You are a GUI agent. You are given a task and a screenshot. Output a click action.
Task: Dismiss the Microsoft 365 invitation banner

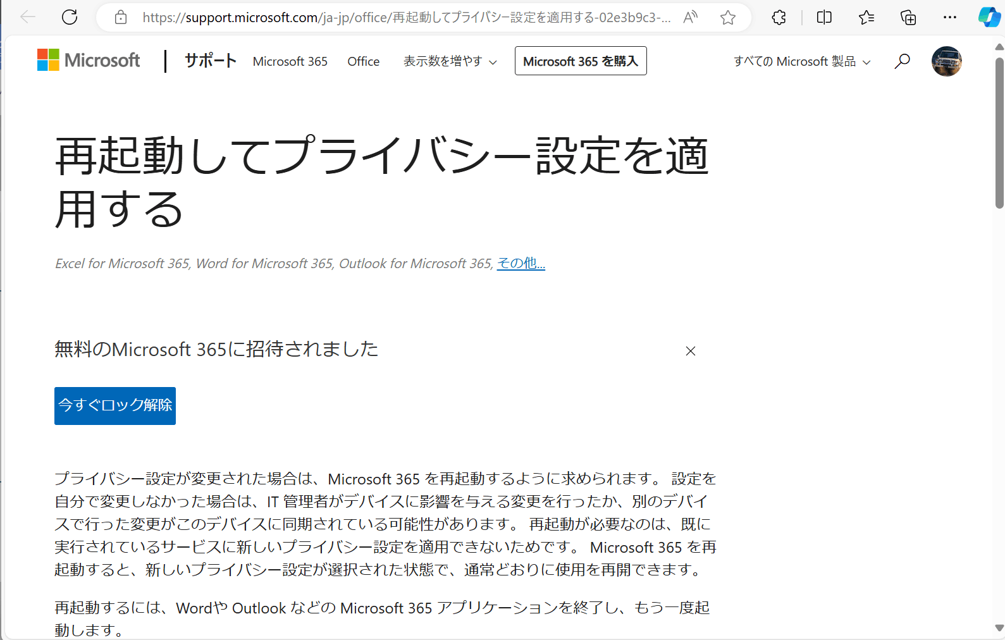pos(691,351)
